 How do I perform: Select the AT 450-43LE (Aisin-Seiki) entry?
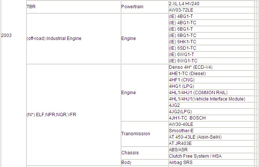pyautogui.click(x=196, y=137)
